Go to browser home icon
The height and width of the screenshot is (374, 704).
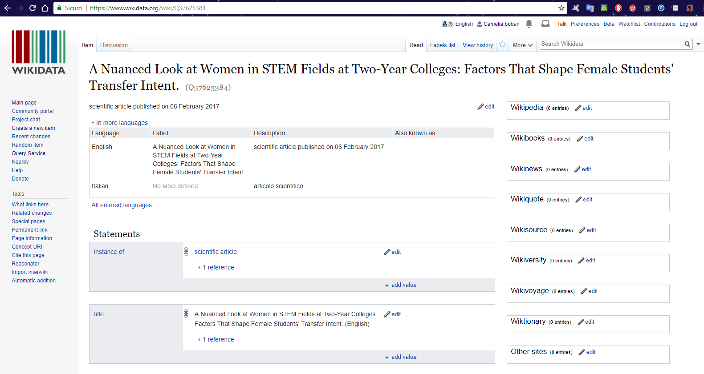[45, 8]
